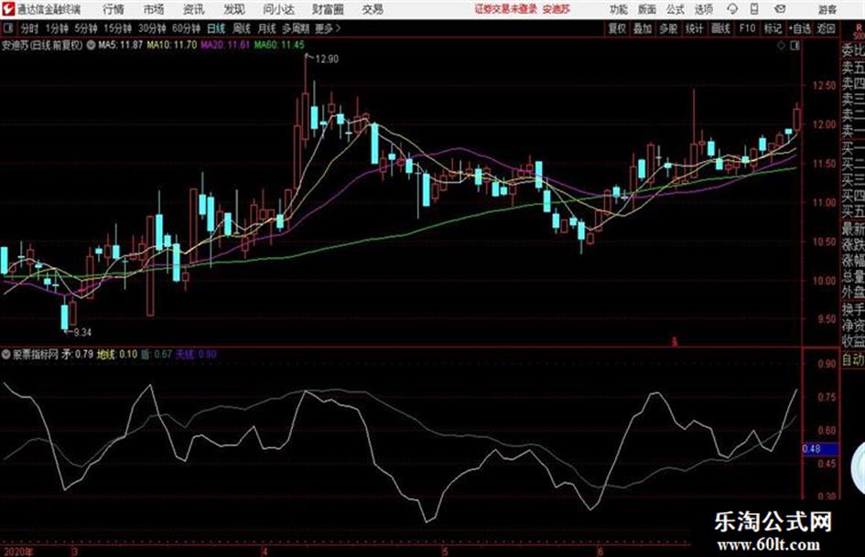Toggle the left panel layout icon
The height and width of the screenshot is (557, 865).
(7, 28)
